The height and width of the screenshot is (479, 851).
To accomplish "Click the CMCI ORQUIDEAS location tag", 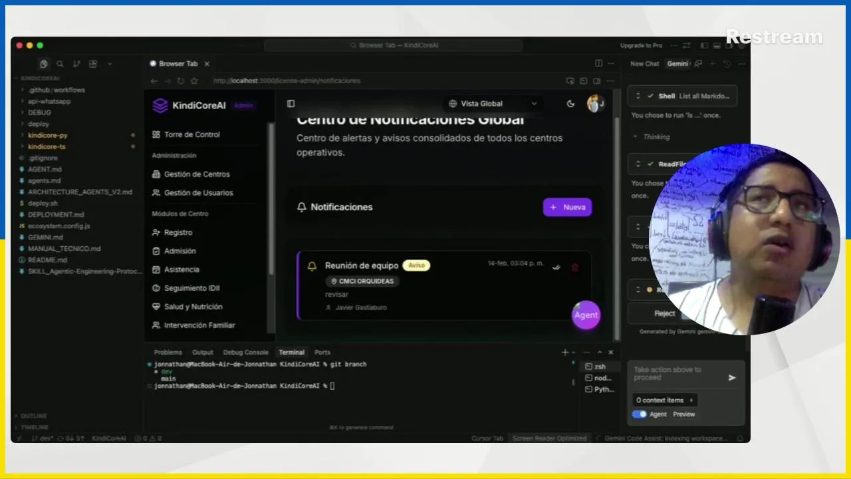I will 362,281.
